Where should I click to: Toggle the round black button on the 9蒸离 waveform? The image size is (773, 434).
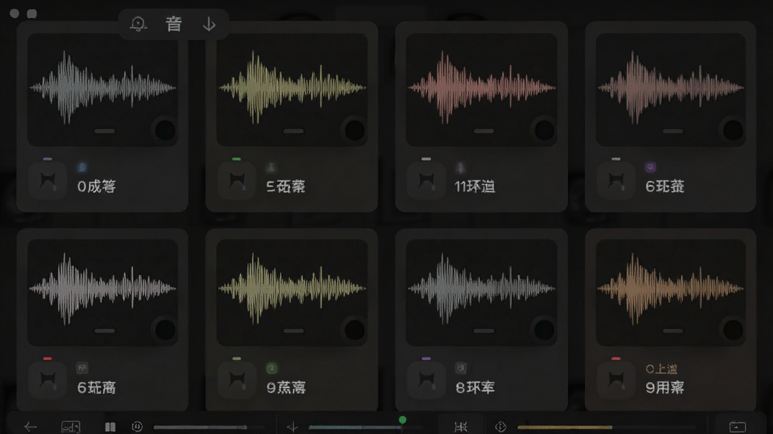click(x=355, y=330)
